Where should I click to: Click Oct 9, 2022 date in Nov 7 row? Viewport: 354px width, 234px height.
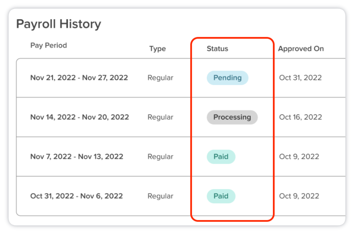[x=299, y=157]
